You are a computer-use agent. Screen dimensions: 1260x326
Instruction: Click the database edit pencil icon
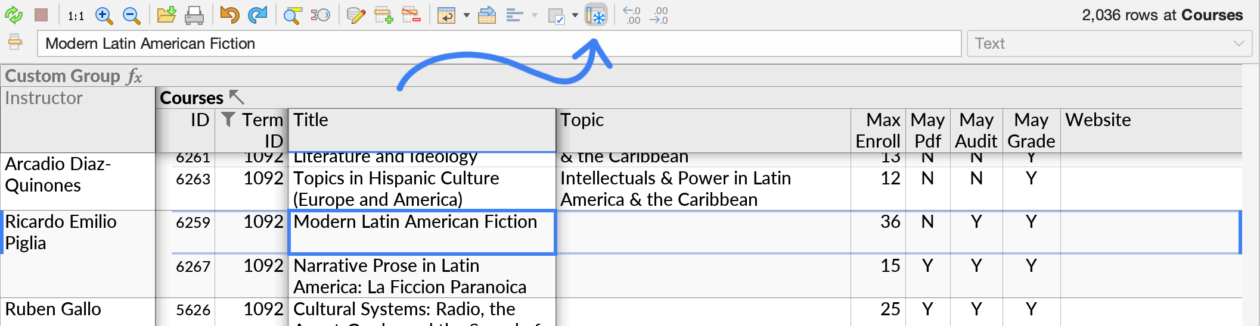click(356, 15)
